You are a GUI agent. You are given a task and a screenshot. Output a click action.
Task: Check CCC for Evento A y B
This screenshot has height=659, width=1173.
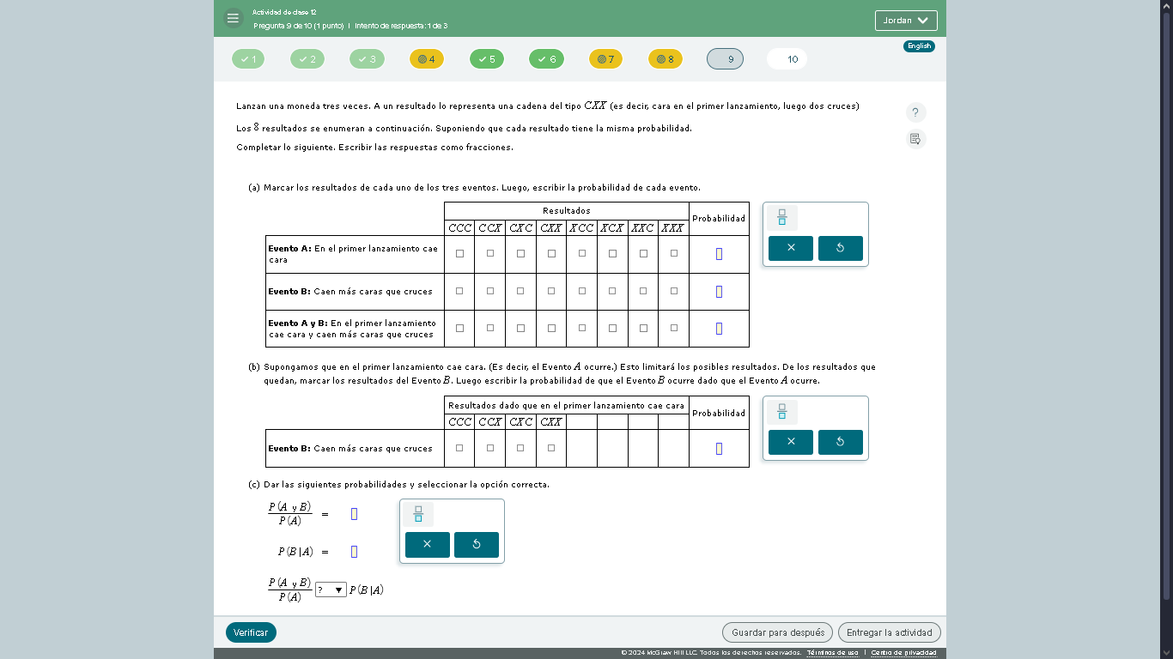pos(459,328)
